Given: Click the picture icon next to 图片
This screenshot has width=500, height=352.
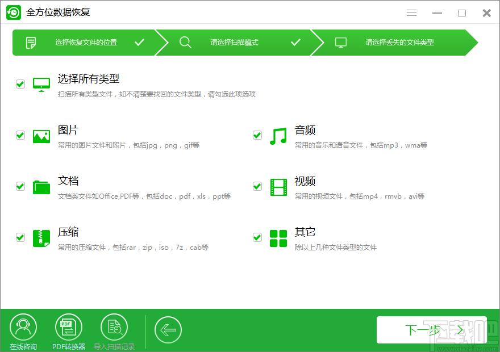Looking at the screenshot, I should pos(41,136).
